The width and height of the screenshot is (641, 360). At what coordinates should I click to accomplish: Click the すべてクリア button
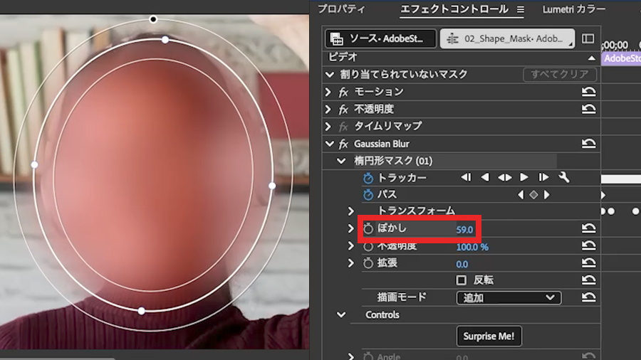(x=560, y=74)
